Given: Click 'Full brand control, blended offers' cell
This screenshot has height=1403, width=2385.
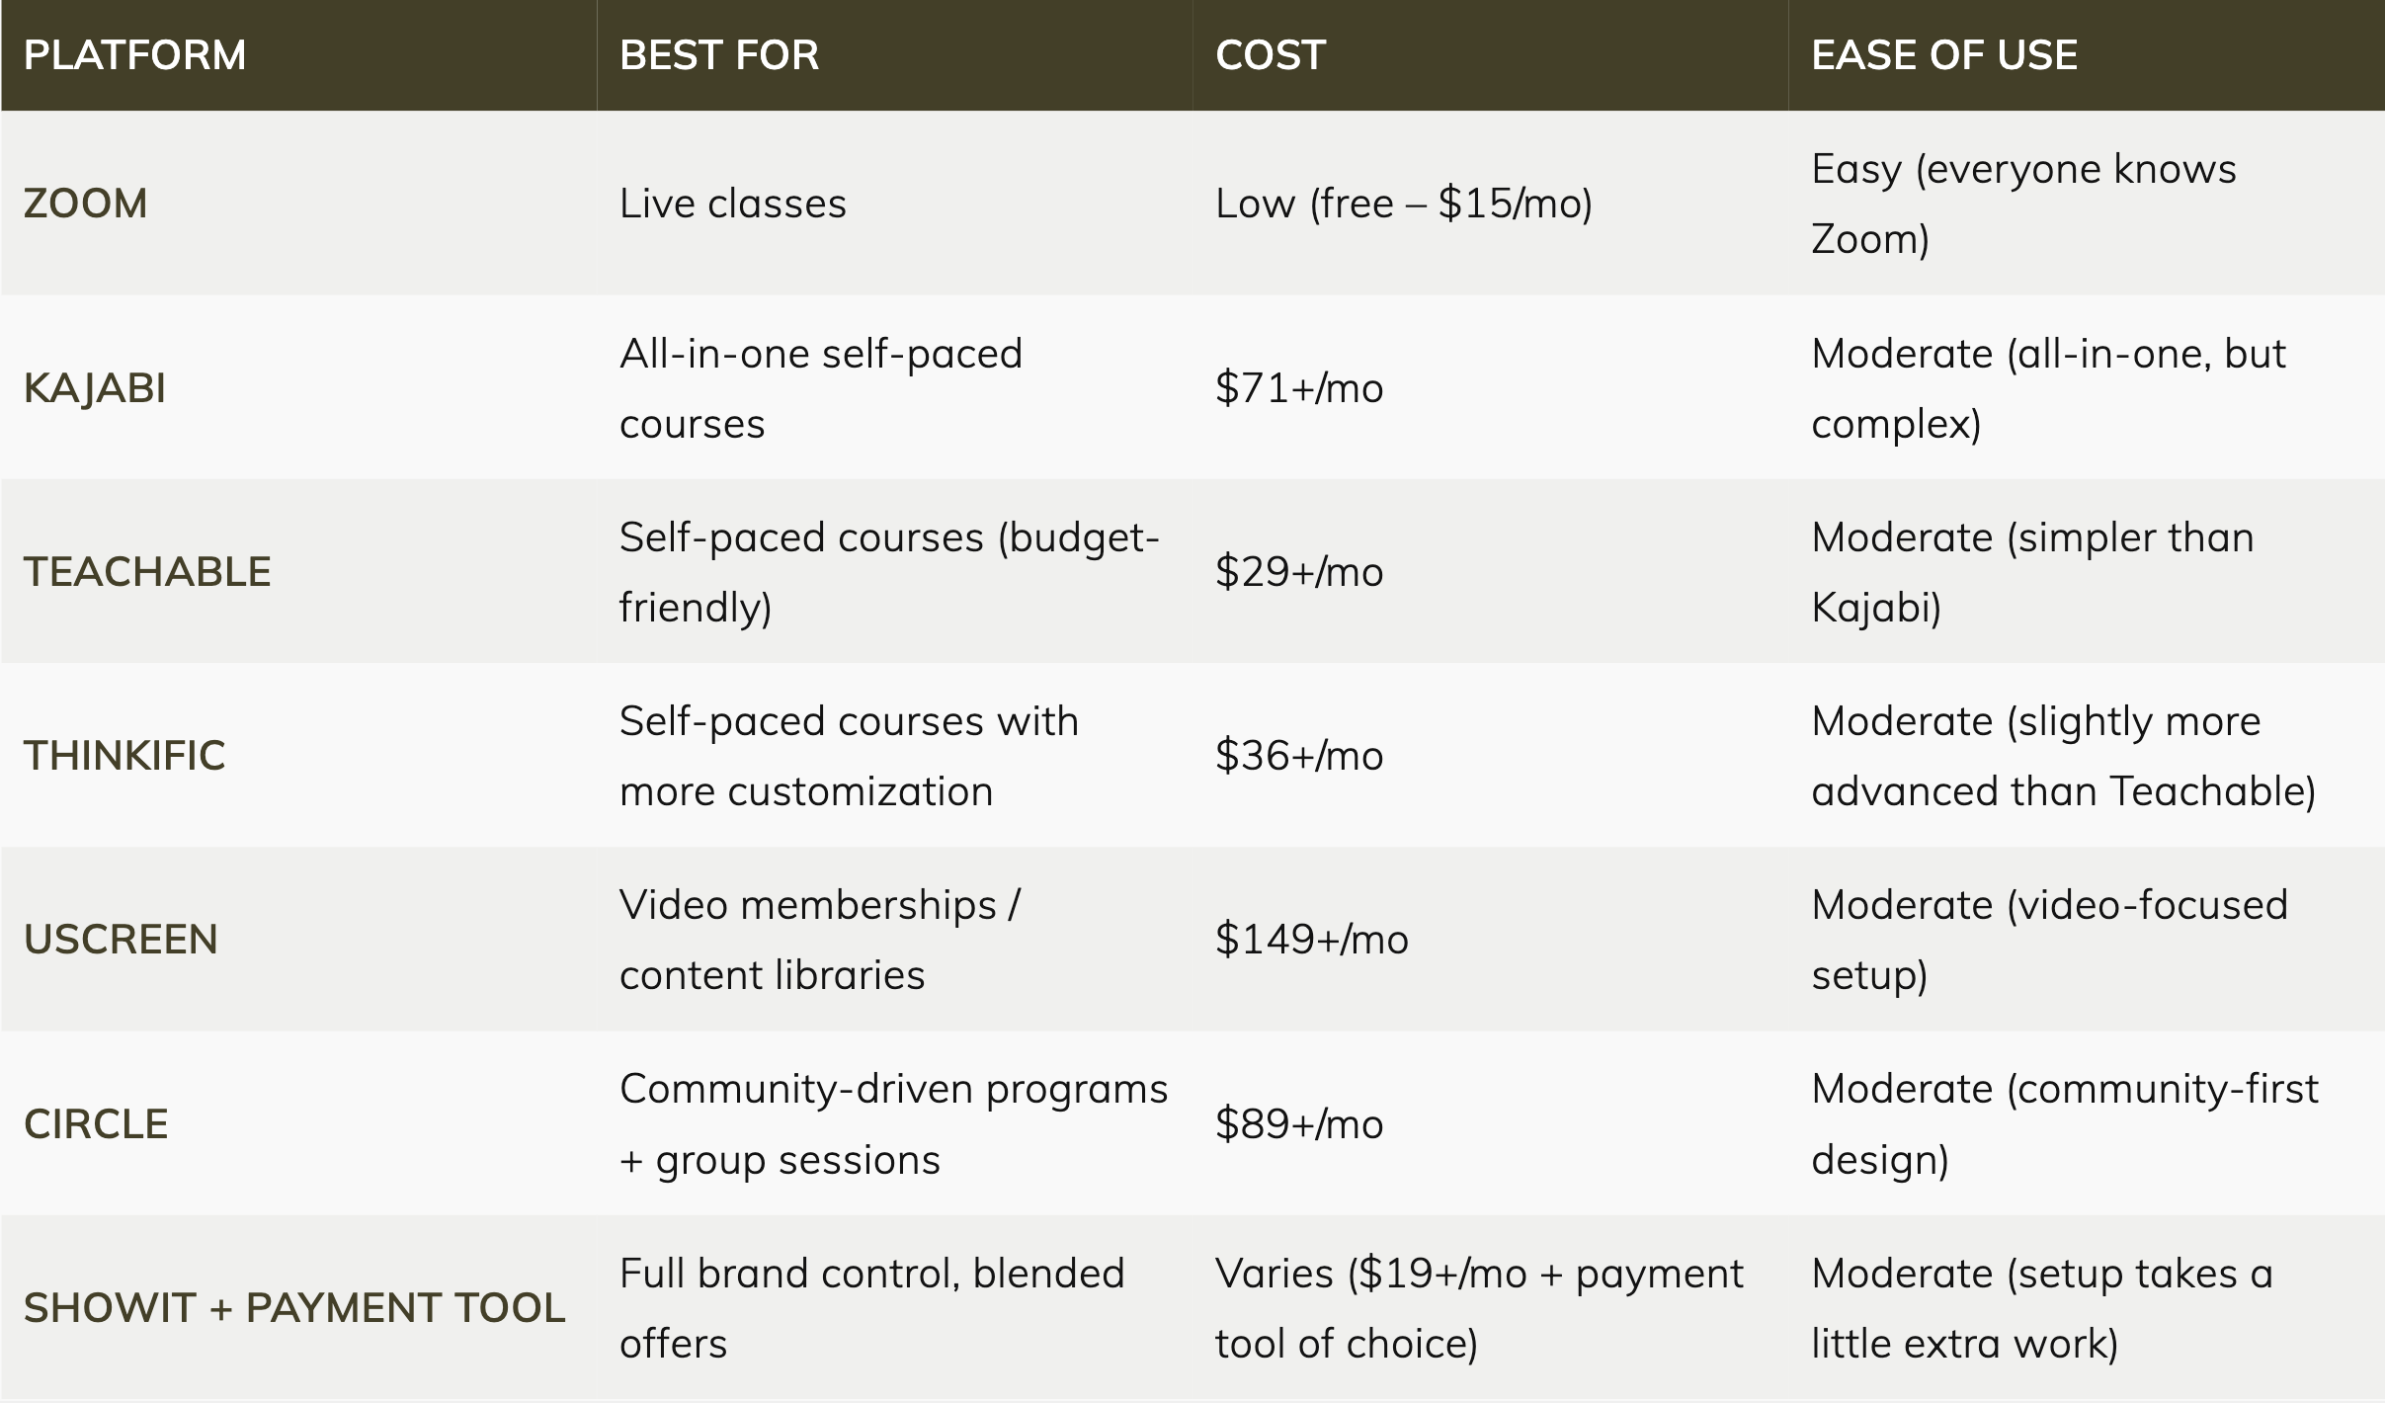Looking at the screenshot, I should pyautogui.click(x=871, y=1308).
